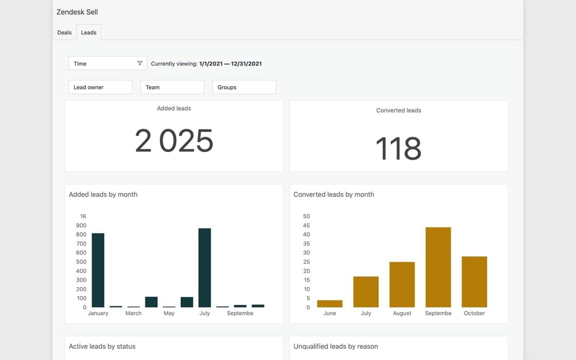Click the May axis label in Added leads chart
The width and height of the screenshot is (576, 360).
(x=169, y=313)
